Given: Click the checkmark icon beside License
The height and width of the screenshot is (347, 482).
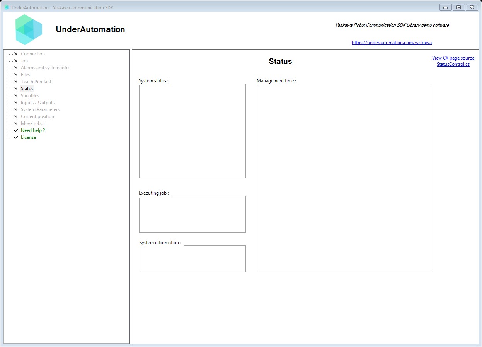Looking at the screenshot, I should point(16,137).
